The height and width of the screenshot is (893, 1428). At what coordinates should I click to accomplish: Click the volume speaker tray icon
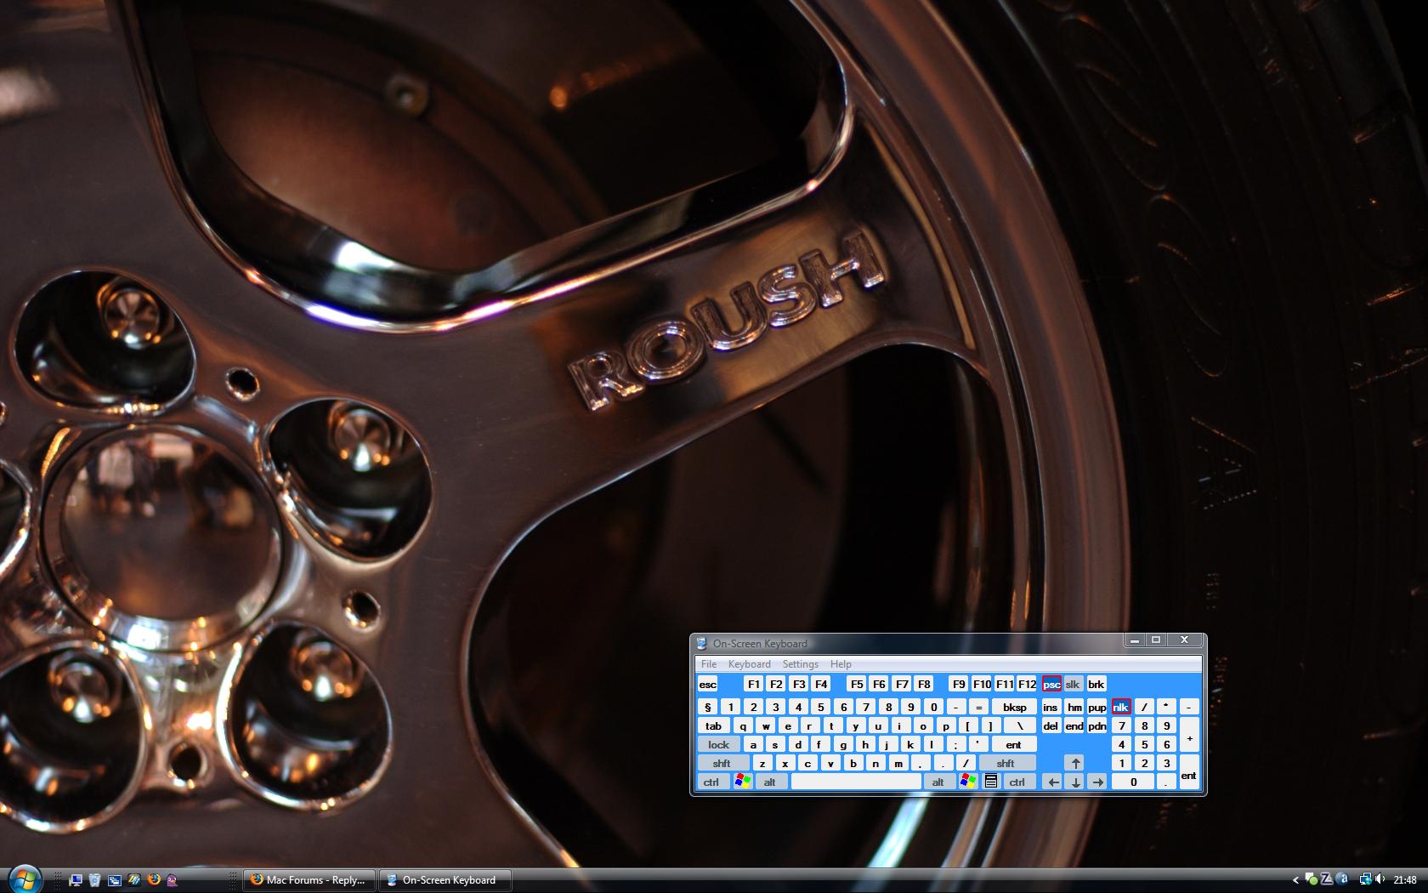click(x=1380, y=880)
